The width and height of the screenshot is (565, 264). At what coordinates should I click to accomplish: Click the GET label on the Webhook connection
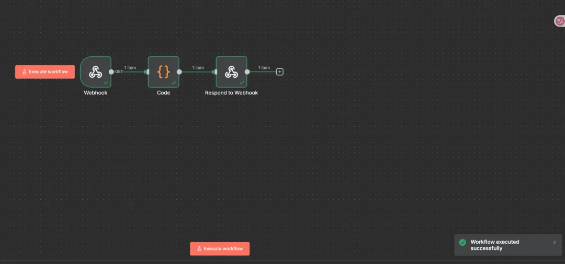[119, 72]
